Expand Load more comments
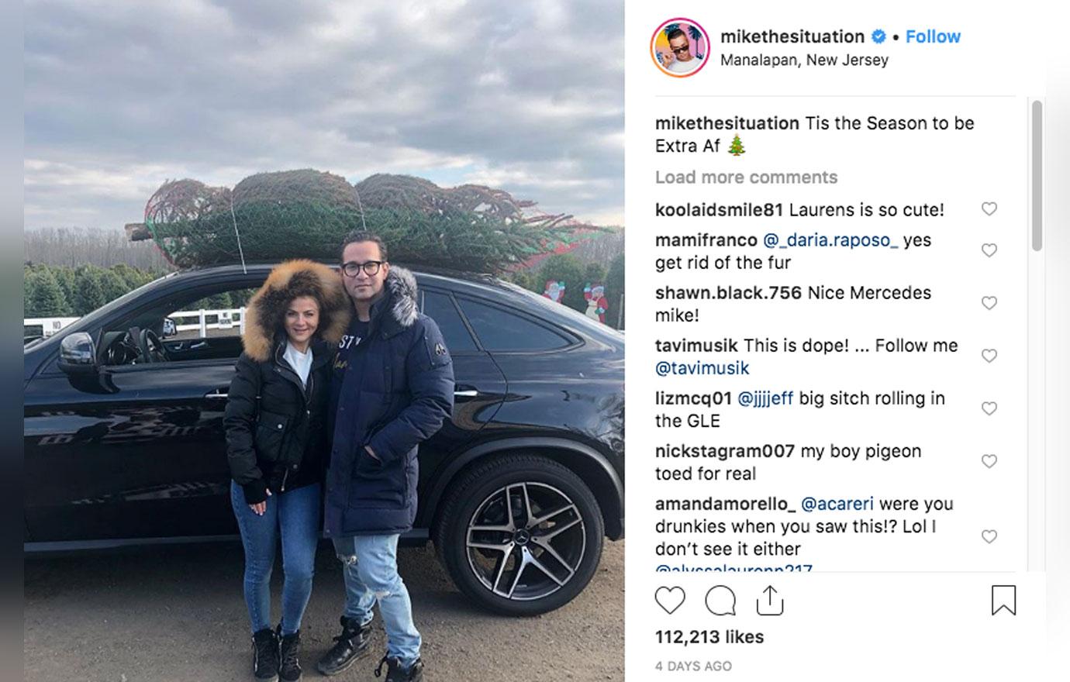The width and height of the screenshot is (1070, 682). point(746,177)
